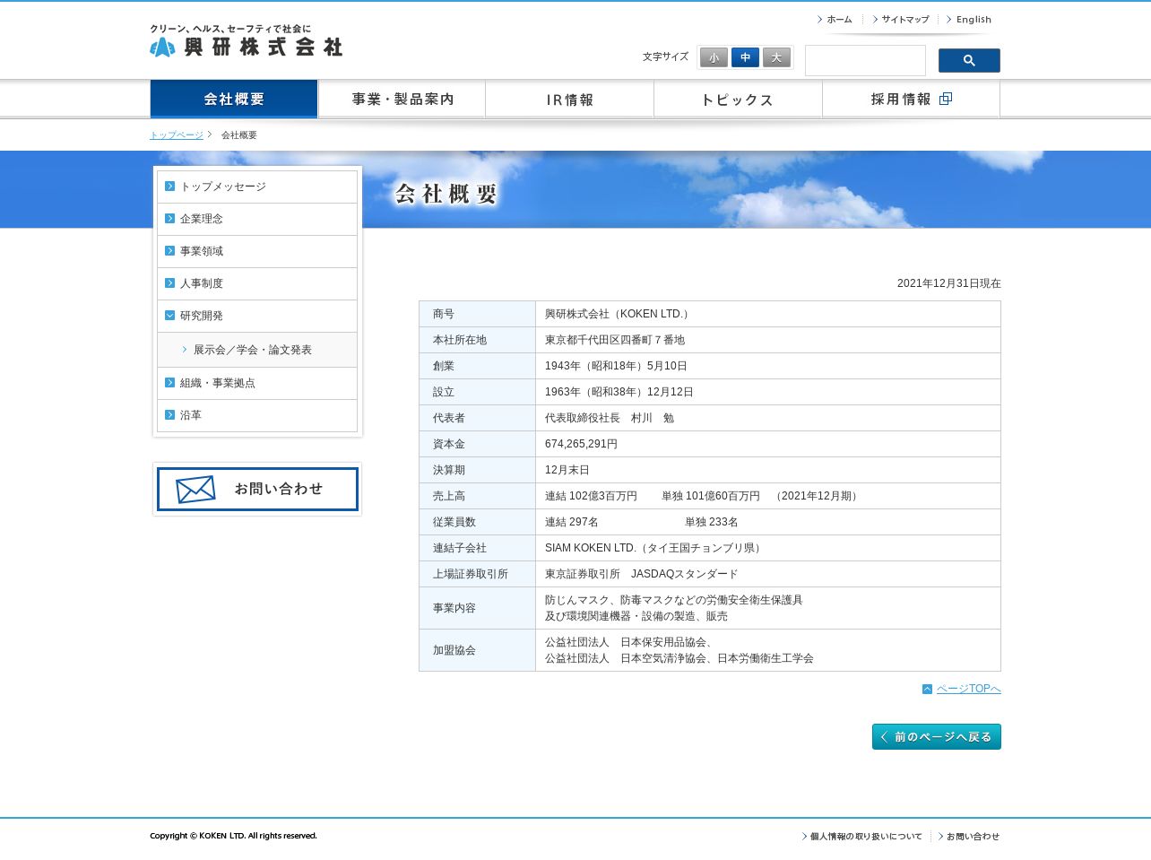The height and width of the screenshot is (860, 1151).
Task: Click the 会社概要 current breadcrumb text
Action: [239, 135]
